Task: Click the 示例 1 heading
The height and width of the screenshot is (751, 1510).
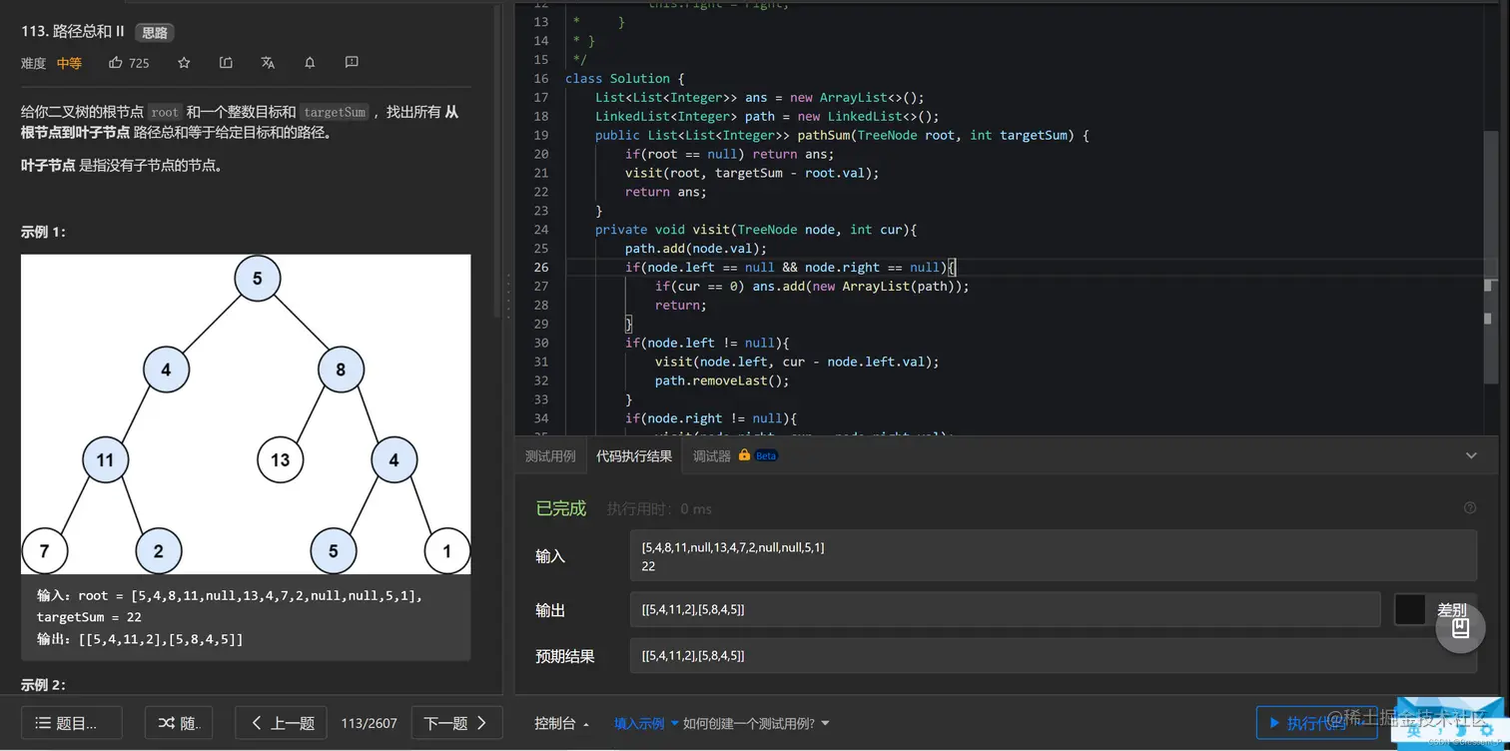Action: point(43,232)
